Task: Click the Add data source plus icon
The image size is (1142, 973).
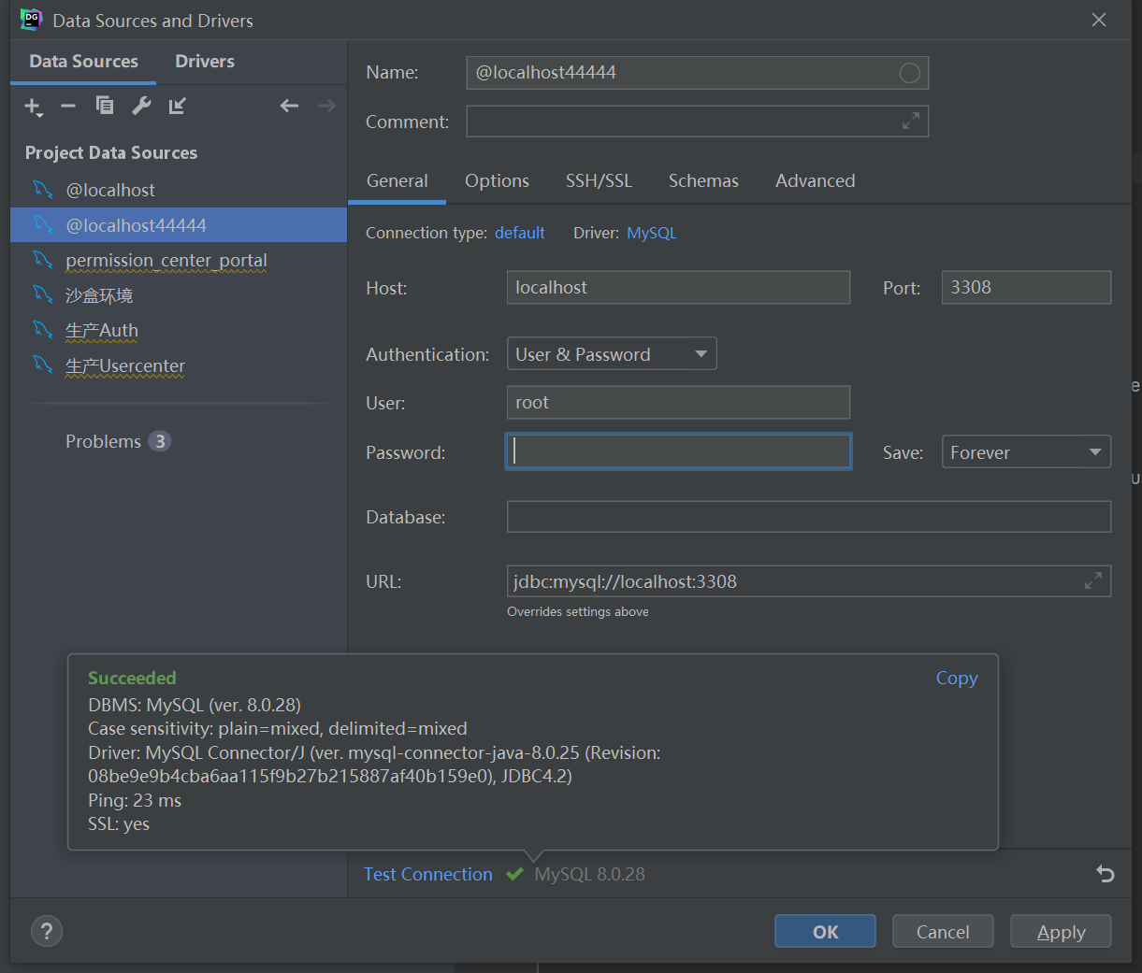Action: [33, 107]
